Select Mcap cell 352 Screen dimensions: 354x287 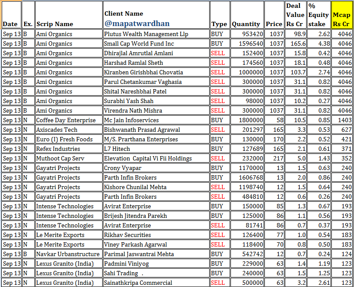(342, 158)
